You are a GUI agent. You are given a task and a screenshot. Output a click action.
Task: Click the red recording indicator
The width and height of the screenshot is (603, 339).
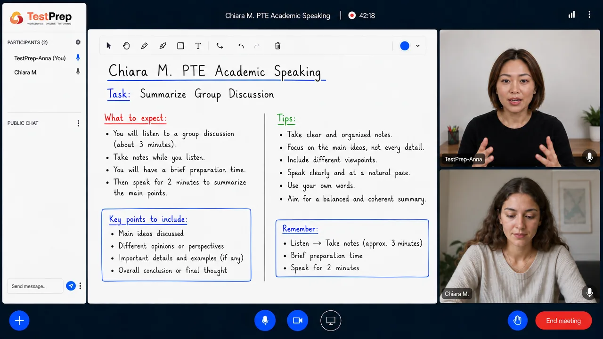coord(351,15)
